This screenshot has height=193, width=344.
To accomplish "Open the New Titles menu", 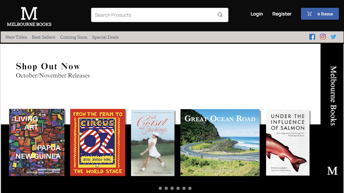I will click(x=16, y=37).
